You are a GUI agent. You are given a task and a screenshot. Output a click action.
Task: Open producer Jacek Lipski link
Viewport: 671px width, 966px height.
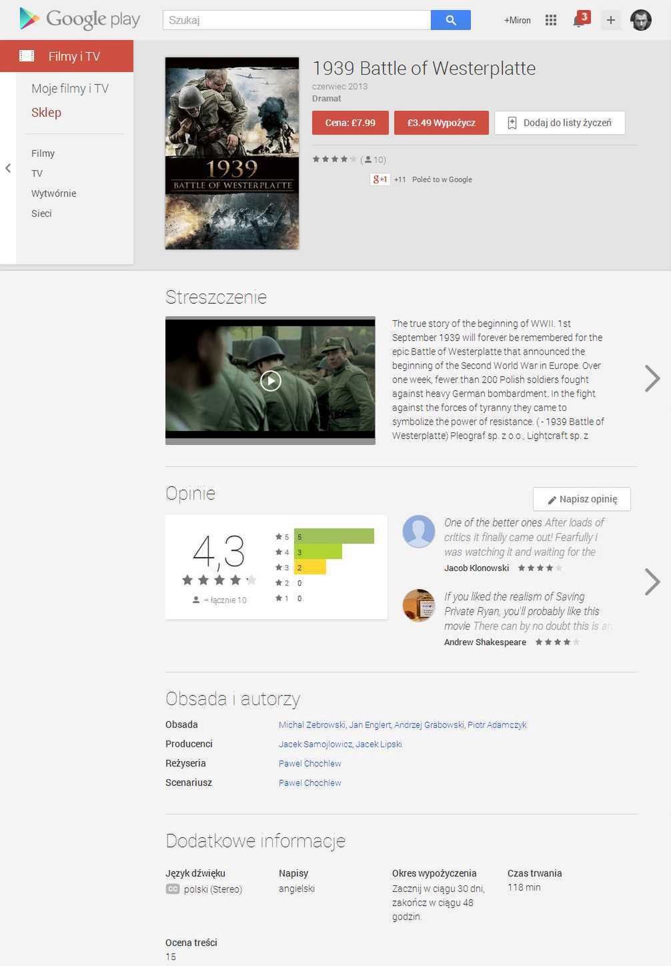pyautogui.click(x=379, y=744)
